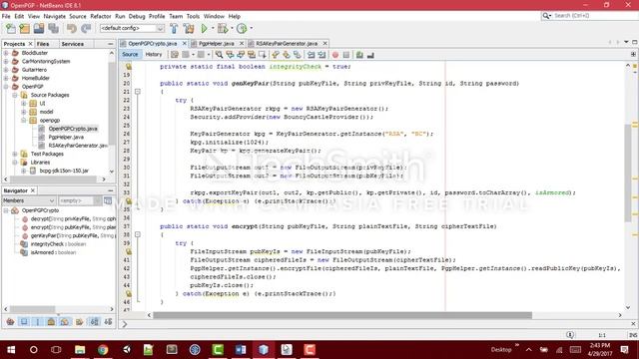Click the Redo toolbar icon

point(86,29)
